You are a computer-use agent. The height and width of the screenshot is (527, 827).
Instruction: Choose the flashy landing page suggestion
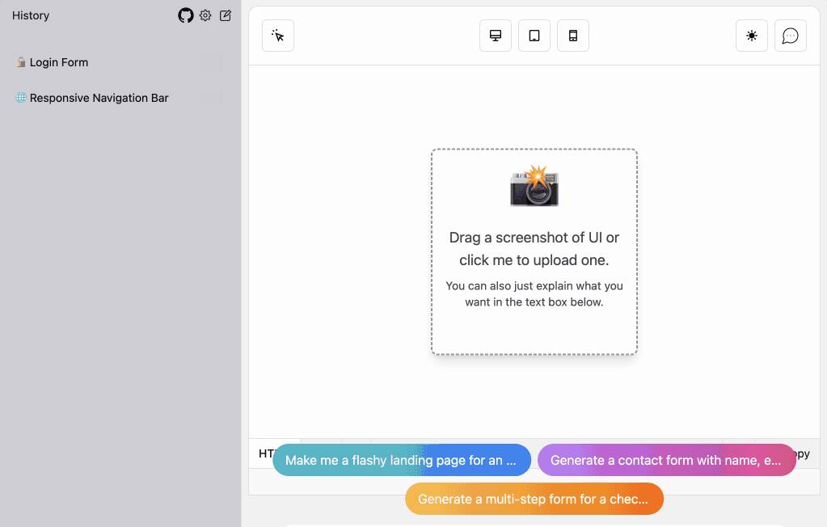pyautogui.click(x=402, y=459)
